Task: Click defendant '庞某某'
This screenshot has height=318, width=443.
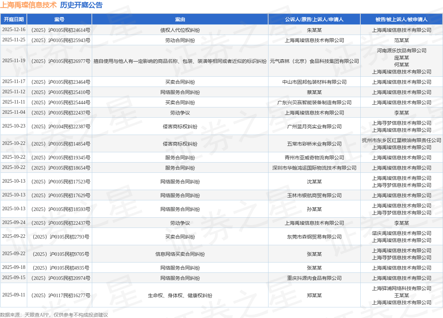Action: [402, 58]
